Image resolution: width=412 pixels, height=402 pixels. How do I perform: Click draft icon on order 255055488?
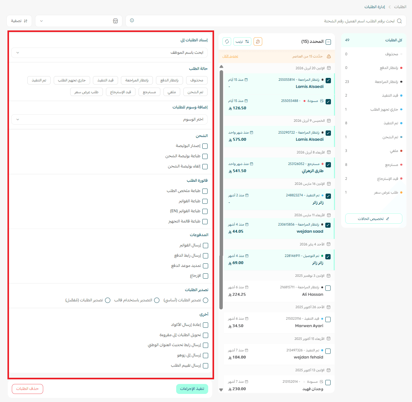pyautogui.click(x=322, y=101)
